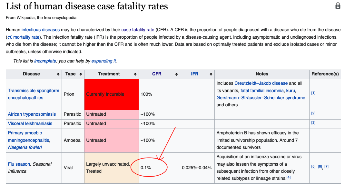Click the Reference(s) column header
Screen dimensions: 345x184
click(x=325, y=74)
